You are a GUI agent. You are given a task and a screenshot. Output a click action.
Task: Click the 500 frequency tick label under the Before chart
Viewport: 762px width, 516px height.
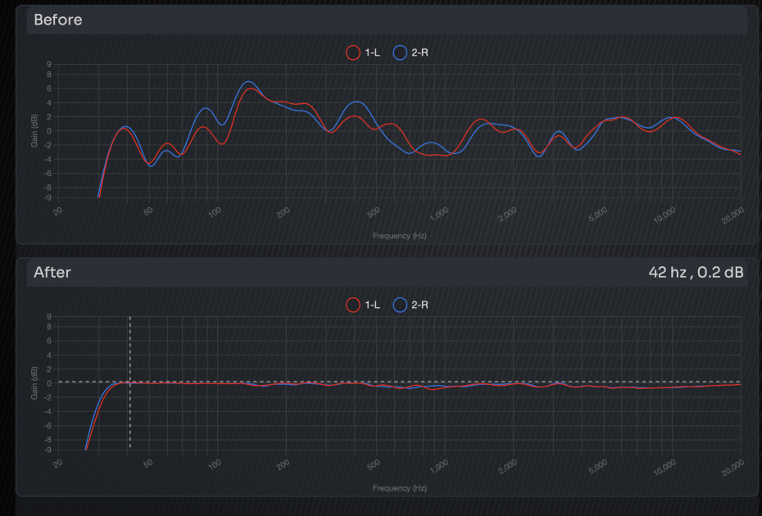pyautogui.click(x=374, y=212)
